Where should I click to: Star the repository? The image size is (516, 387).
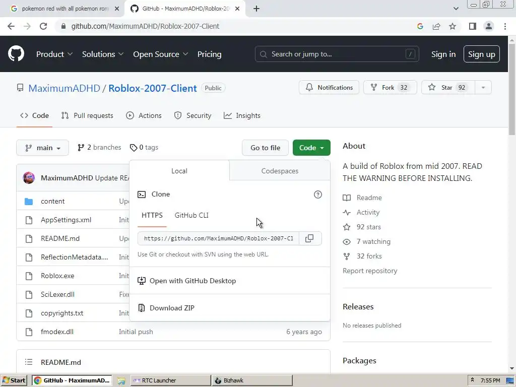click(x=448, y=88)
